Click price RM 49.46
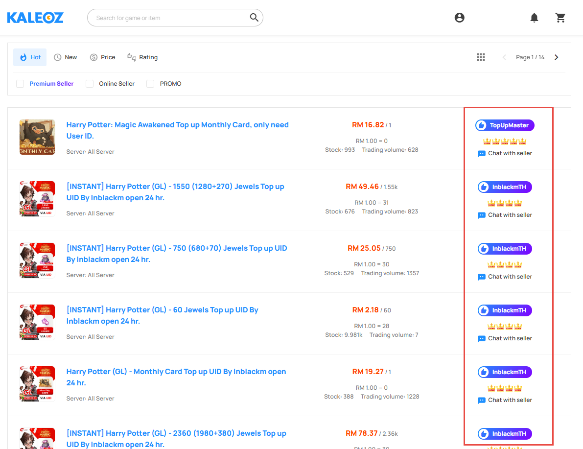 [x=362, y=187]
